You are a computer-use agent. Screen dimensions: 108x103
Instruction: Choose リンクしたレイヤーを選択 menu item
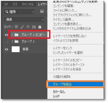click(x=68, y=53)
